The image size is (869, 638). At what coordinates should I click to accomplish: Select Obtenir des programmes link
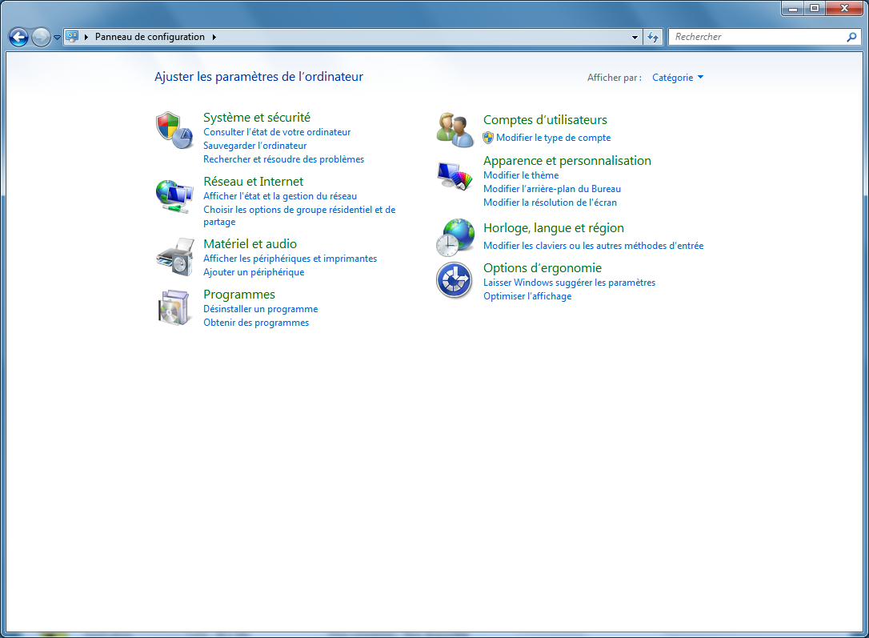click(x=256, y=323)
